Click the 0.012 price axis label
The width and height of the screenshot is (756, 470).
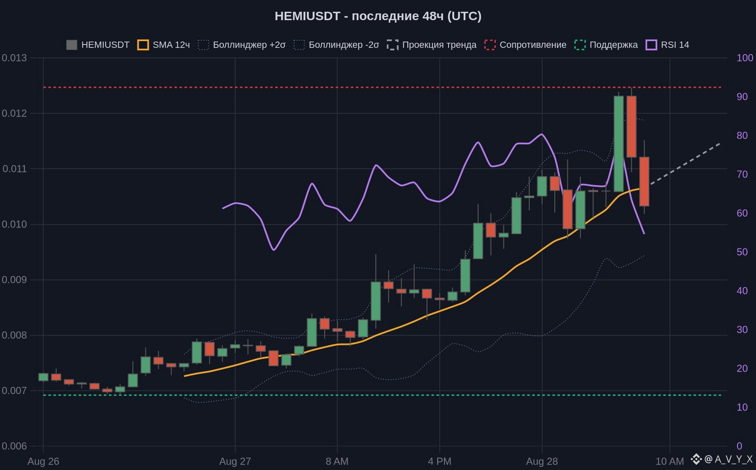[14, 113]
